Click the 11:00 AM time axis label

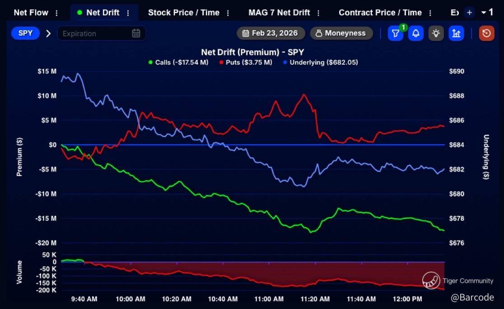click(269, 299)
